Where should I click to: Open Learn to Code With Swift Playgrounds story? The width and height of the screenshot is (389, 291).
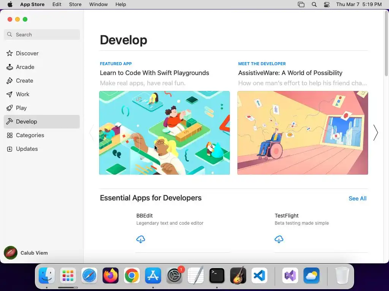155,73
